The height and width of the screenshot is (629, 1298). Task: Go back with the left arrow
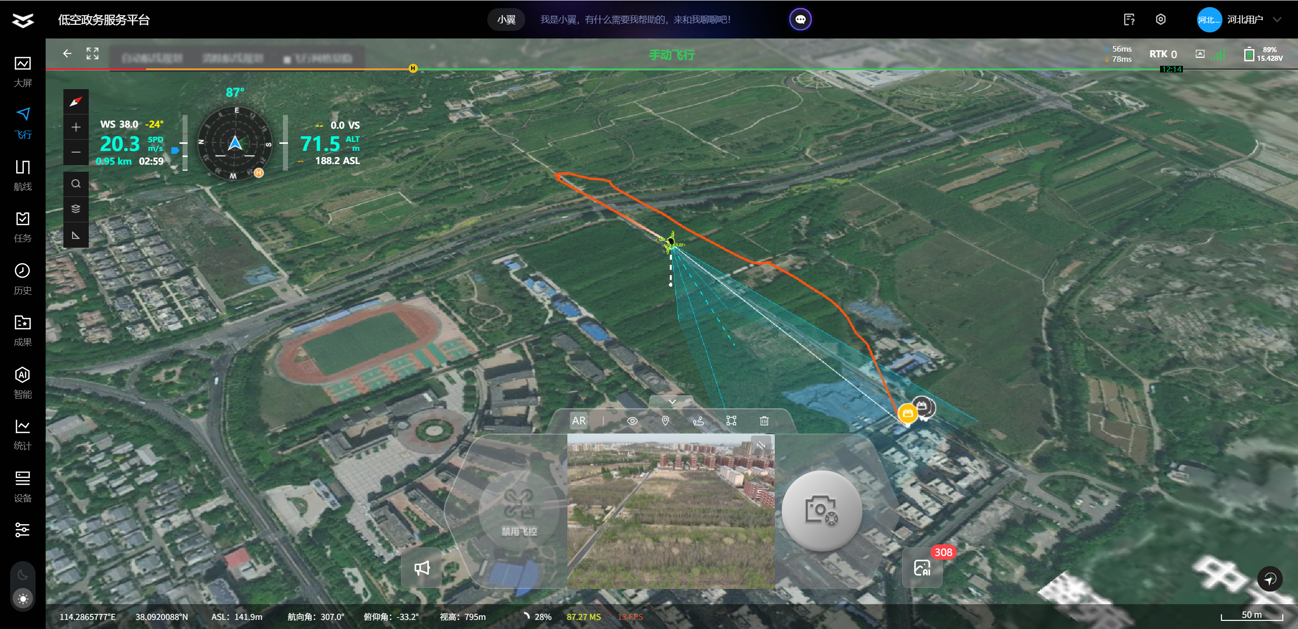67,53
